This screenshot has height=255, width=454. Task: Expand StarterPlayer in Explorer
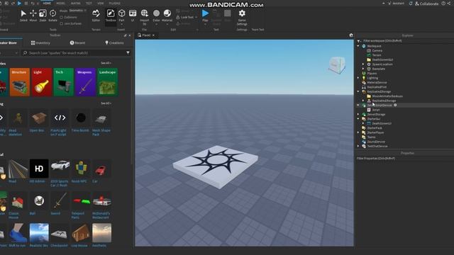(x=358, y=132)
